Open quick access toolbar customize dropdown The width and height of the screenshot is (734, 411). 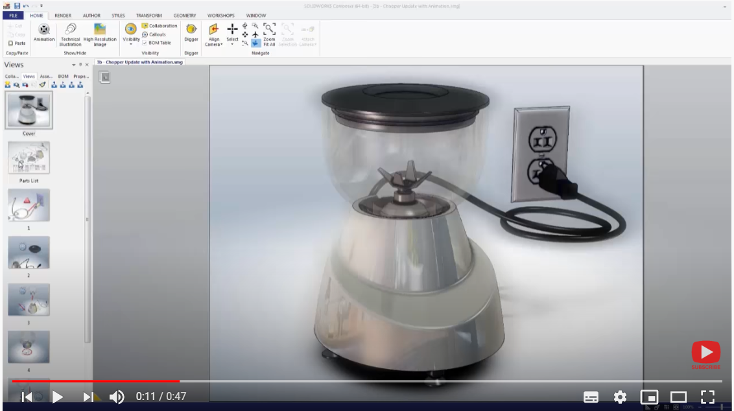(41, 6)
